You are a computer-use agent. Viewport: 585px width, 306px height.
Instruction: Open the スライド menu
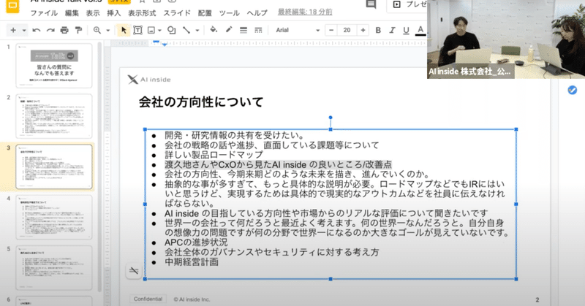pyautogui.click(x=177, y=13)
